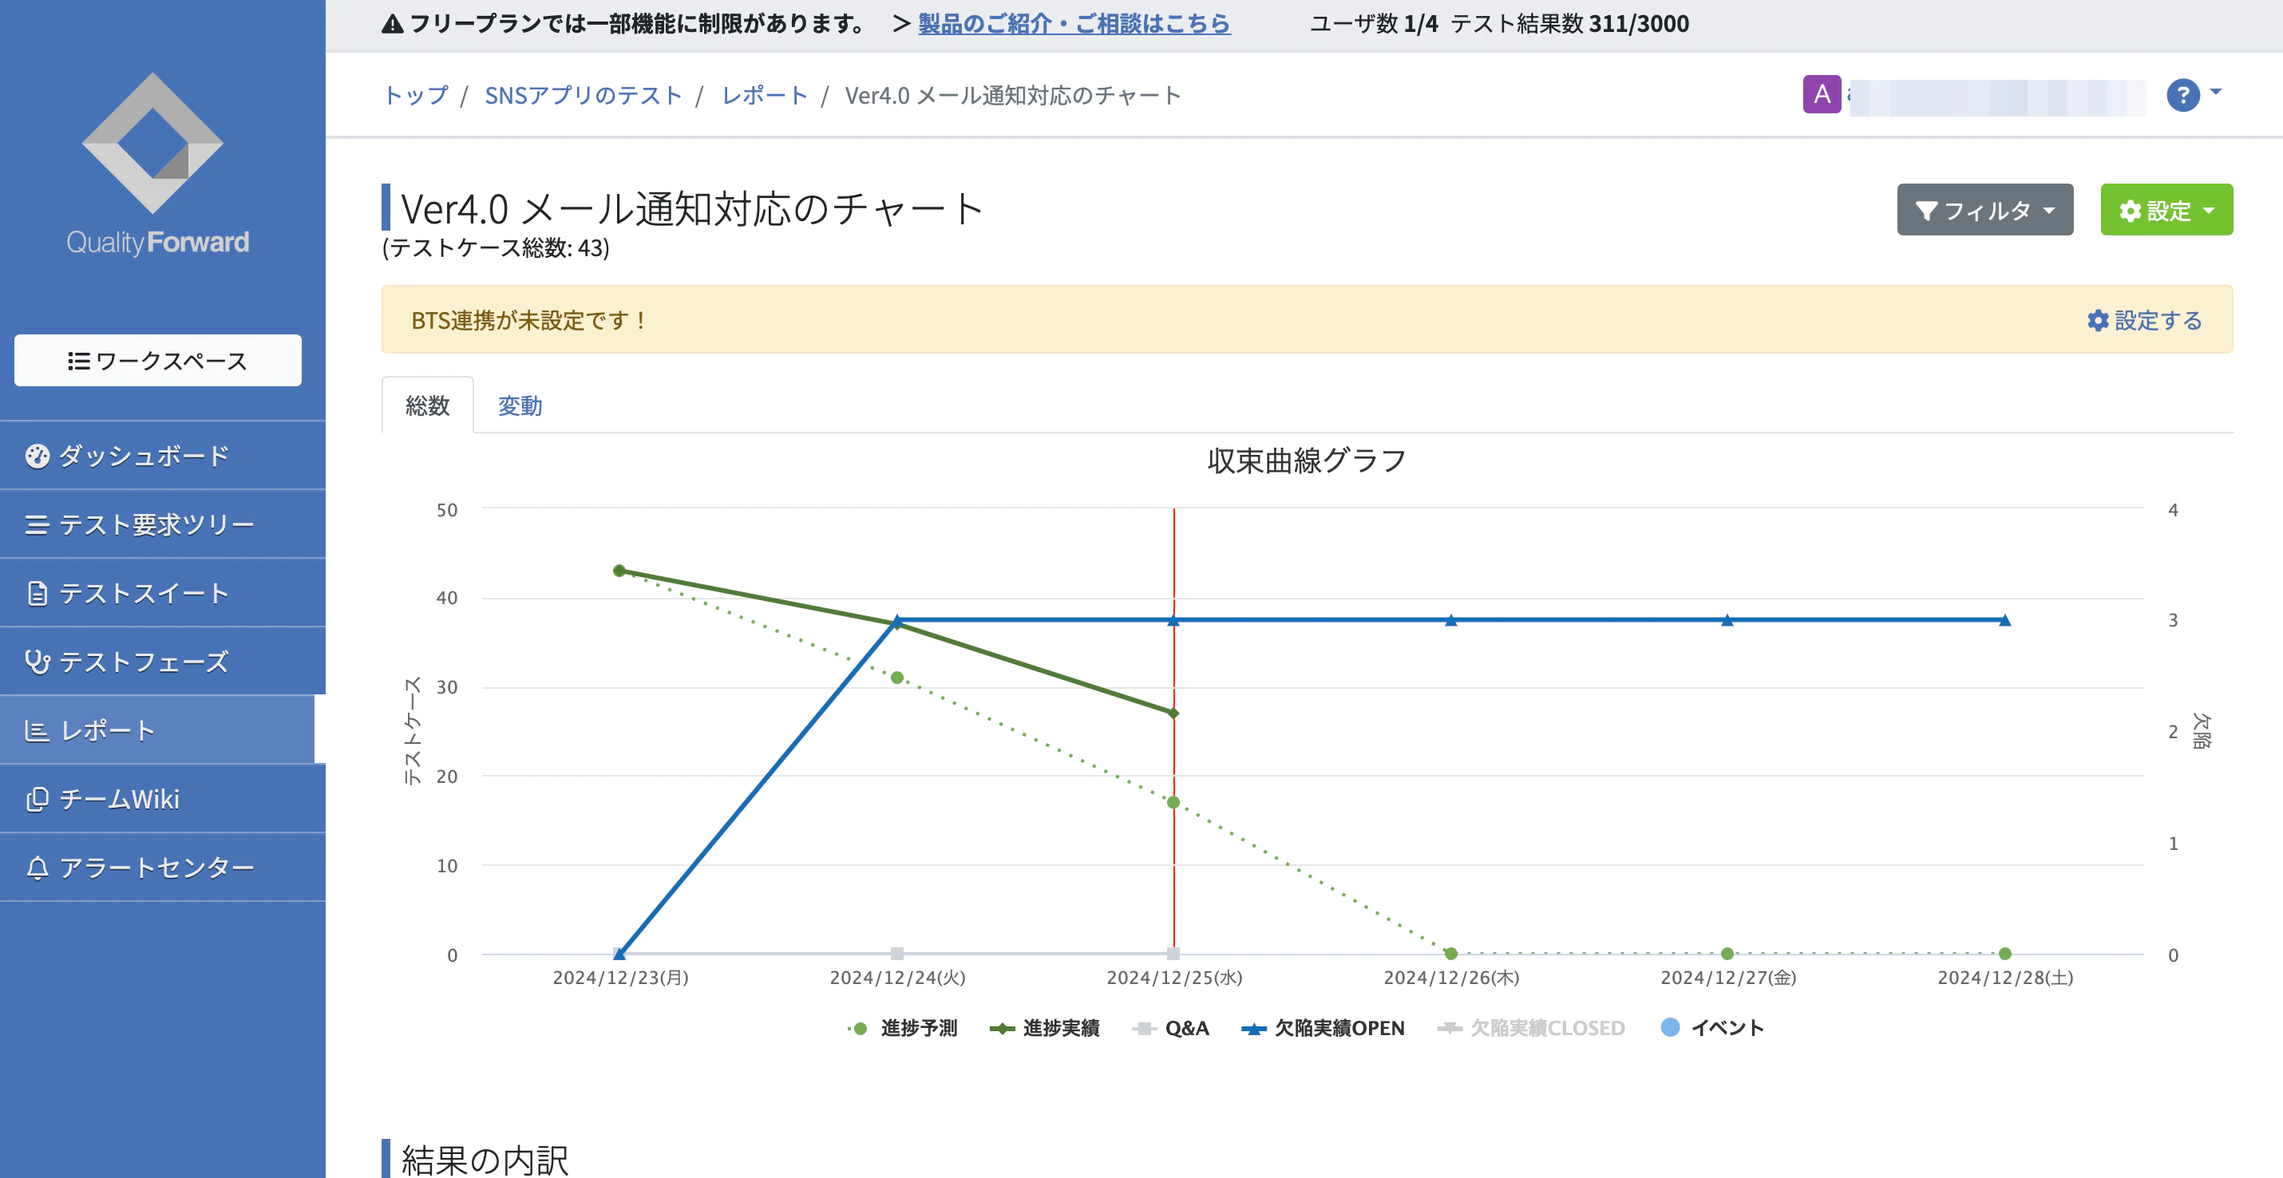Image resolution: width=2283 pixels, height=1178 pixels.
Task: Open アラートセンター bell item
Action: click(155, 867)
